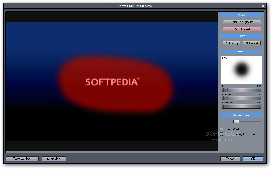Click the Reveal Time slider handle
Screen dimensions: 272x169
pyautogui.click(x=236, y=122)
